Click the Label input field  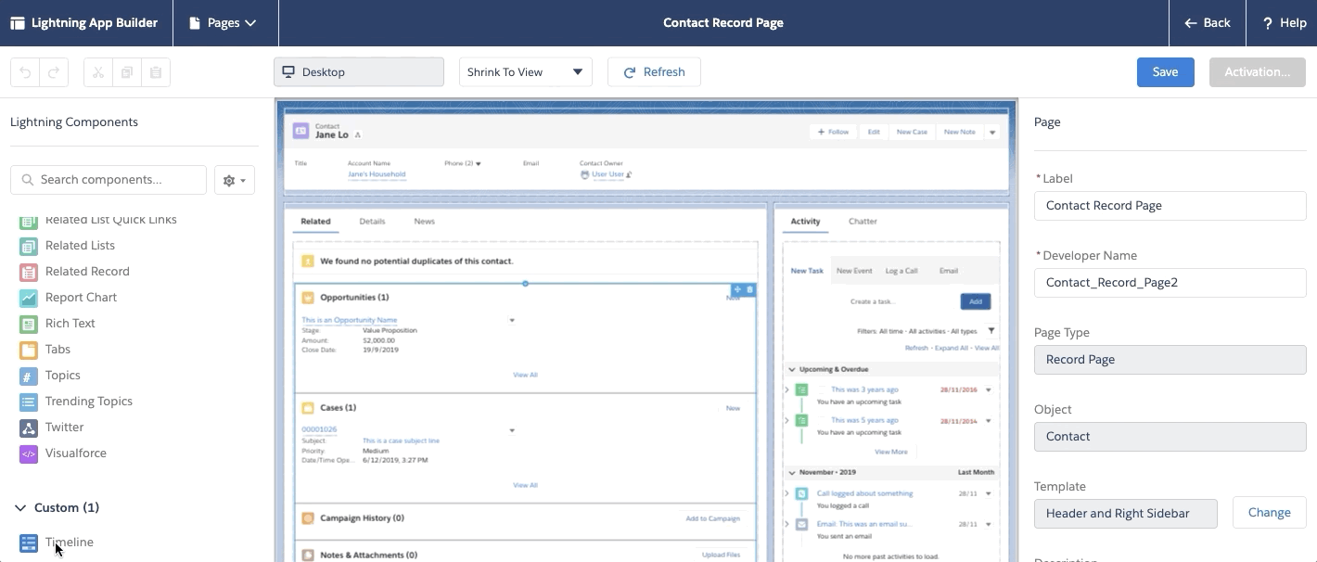(1170, 206)
